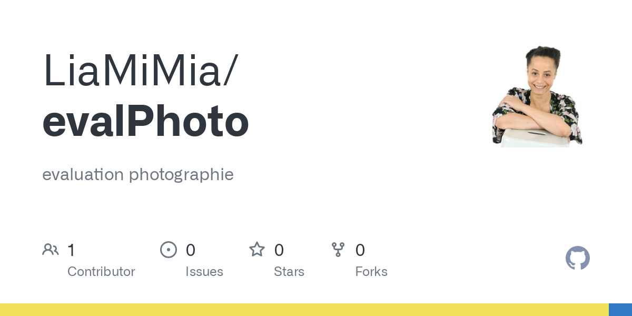
Task: Click the Issues label
Action: click(204, 272)
